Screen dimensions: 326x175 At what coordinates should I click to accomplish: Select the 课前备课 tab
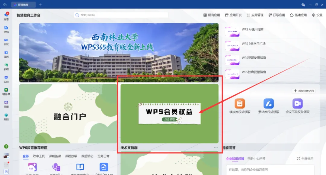point(55,156)
